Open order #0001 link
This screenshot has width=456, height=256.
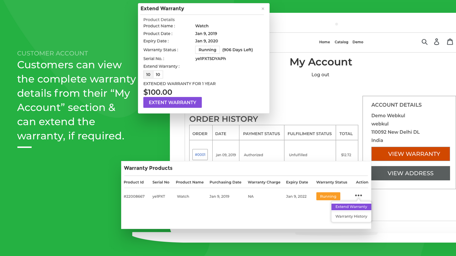click(200, 155)
